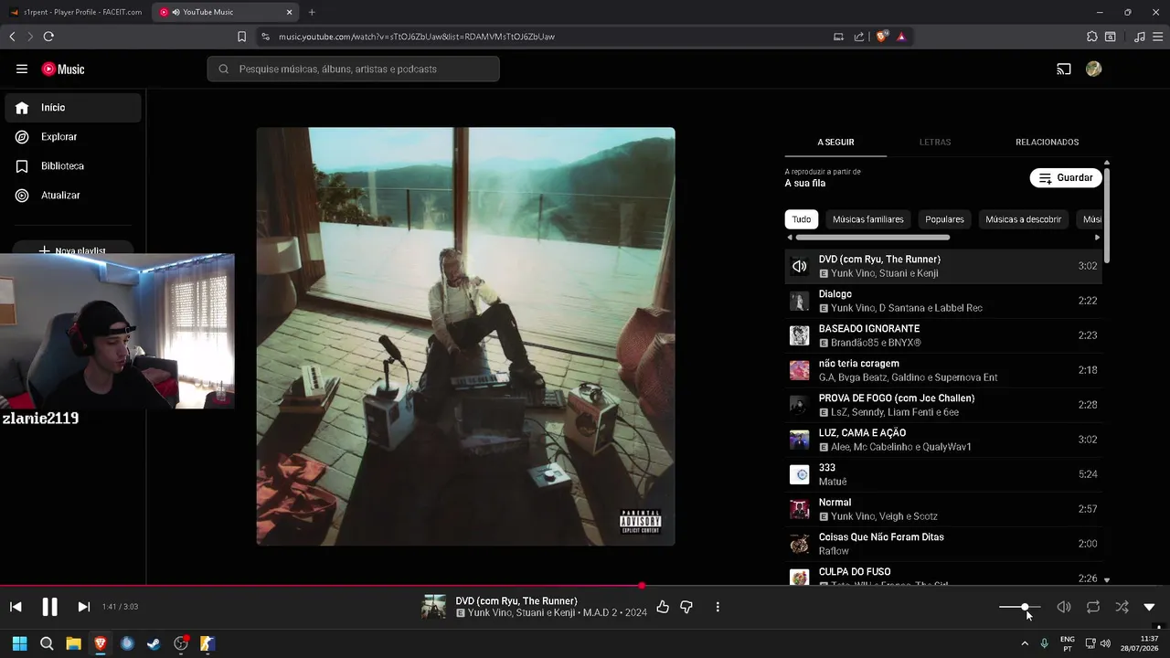Skip to the next track
1170x658 pixels.
83,607
